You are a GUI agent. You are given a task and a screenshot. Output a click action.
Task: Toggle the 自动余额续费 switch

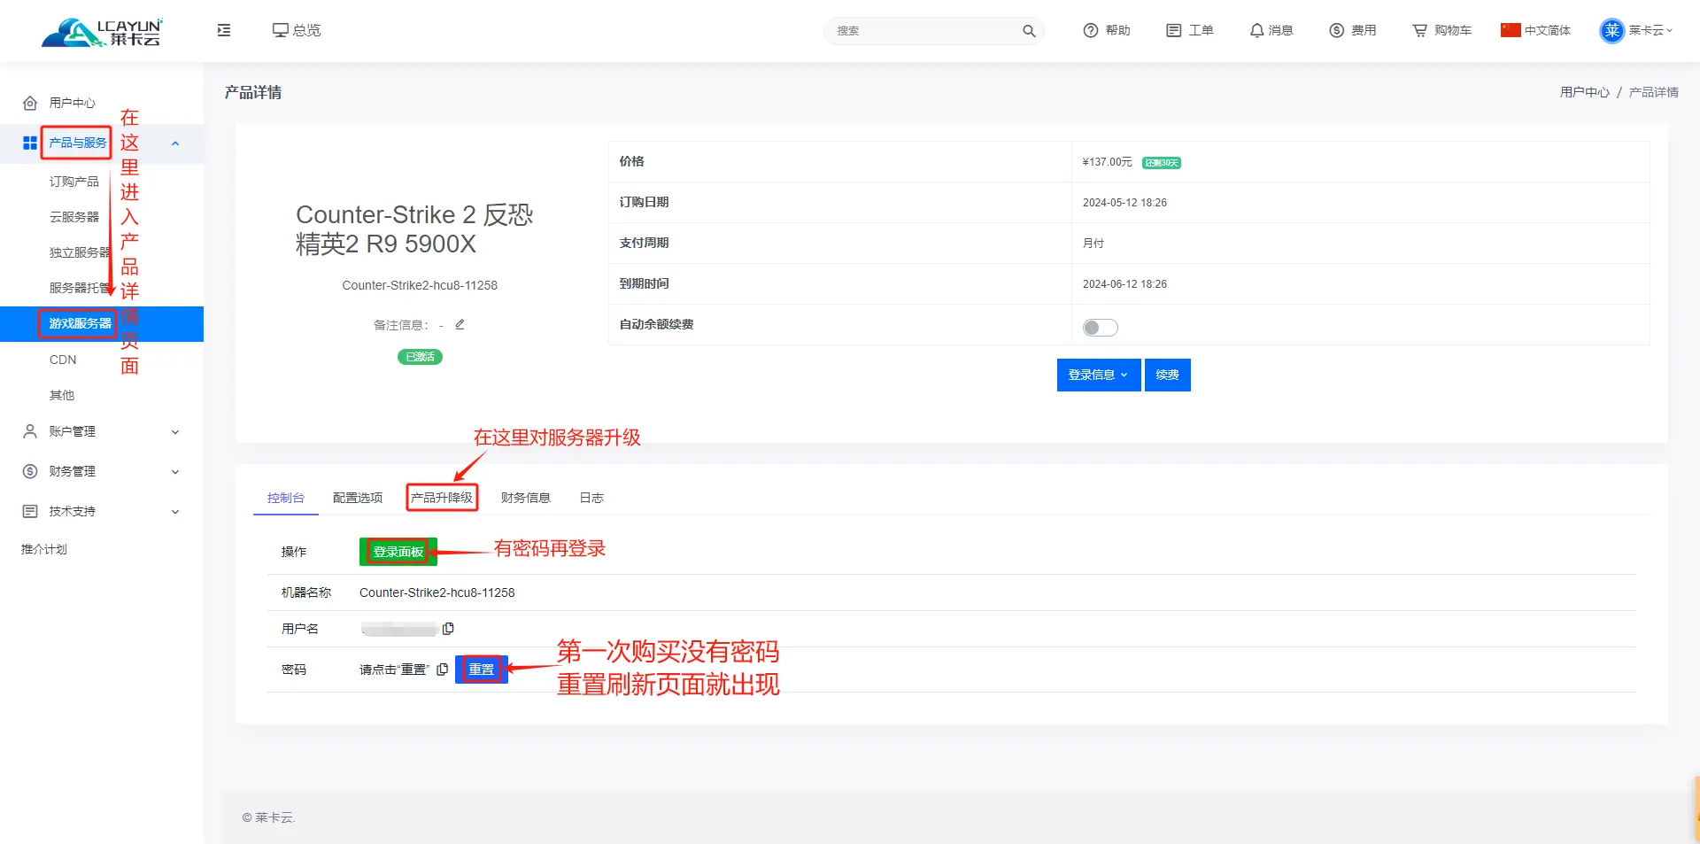(1100, 328)
